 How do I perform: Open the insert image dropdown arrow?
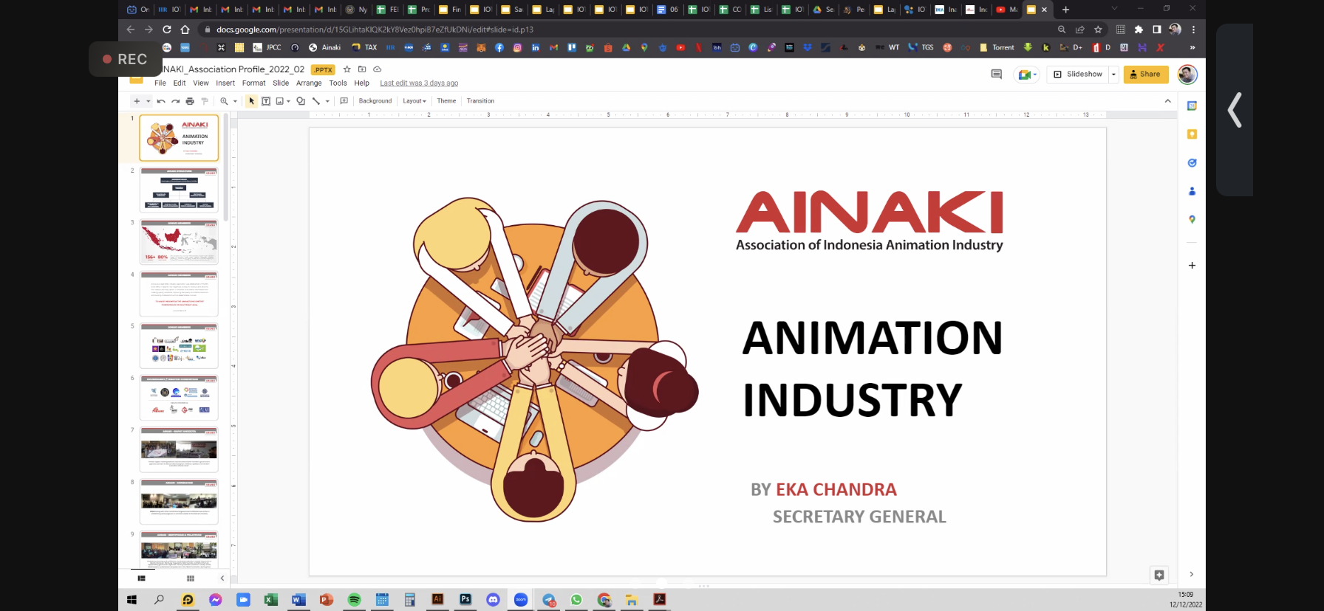pos(288,101)
